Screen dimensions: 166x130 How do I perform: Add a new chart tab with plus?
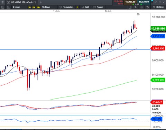(x=40, y=2)
